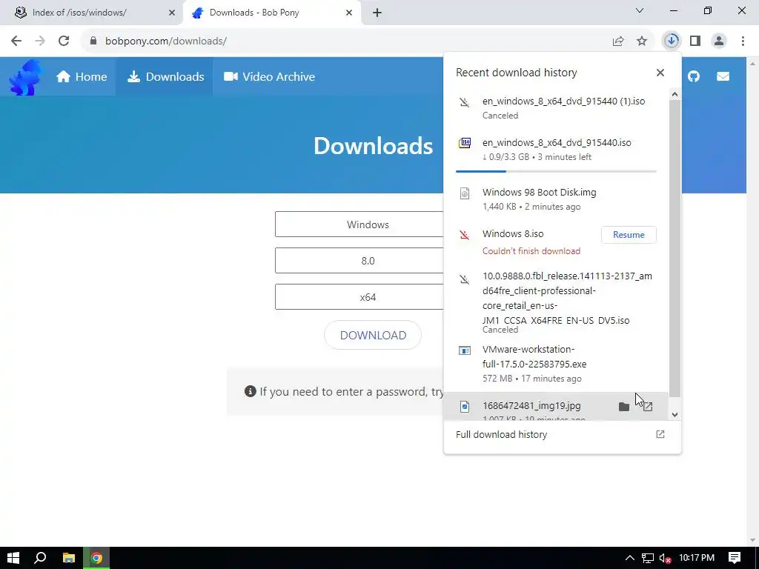Click the browser forward arrow
Screen dimensions: 759x569
(40, 41)
